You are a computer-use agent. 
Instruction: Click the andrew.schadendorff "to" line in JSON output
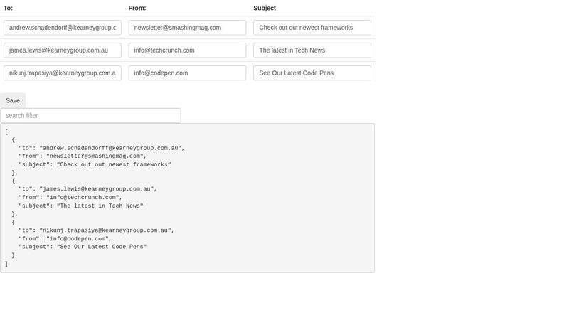pos(101,148)
